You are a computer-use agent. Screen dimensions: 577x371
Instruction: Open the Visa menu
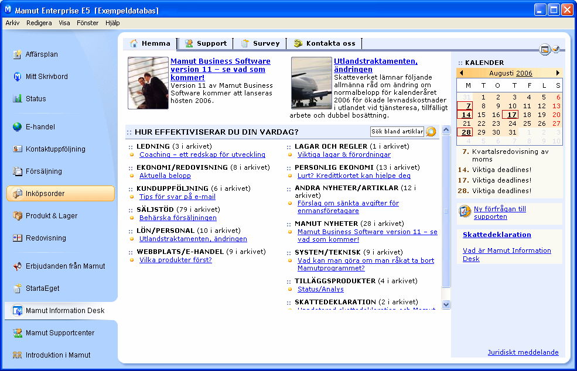click(x=64, y=23)
